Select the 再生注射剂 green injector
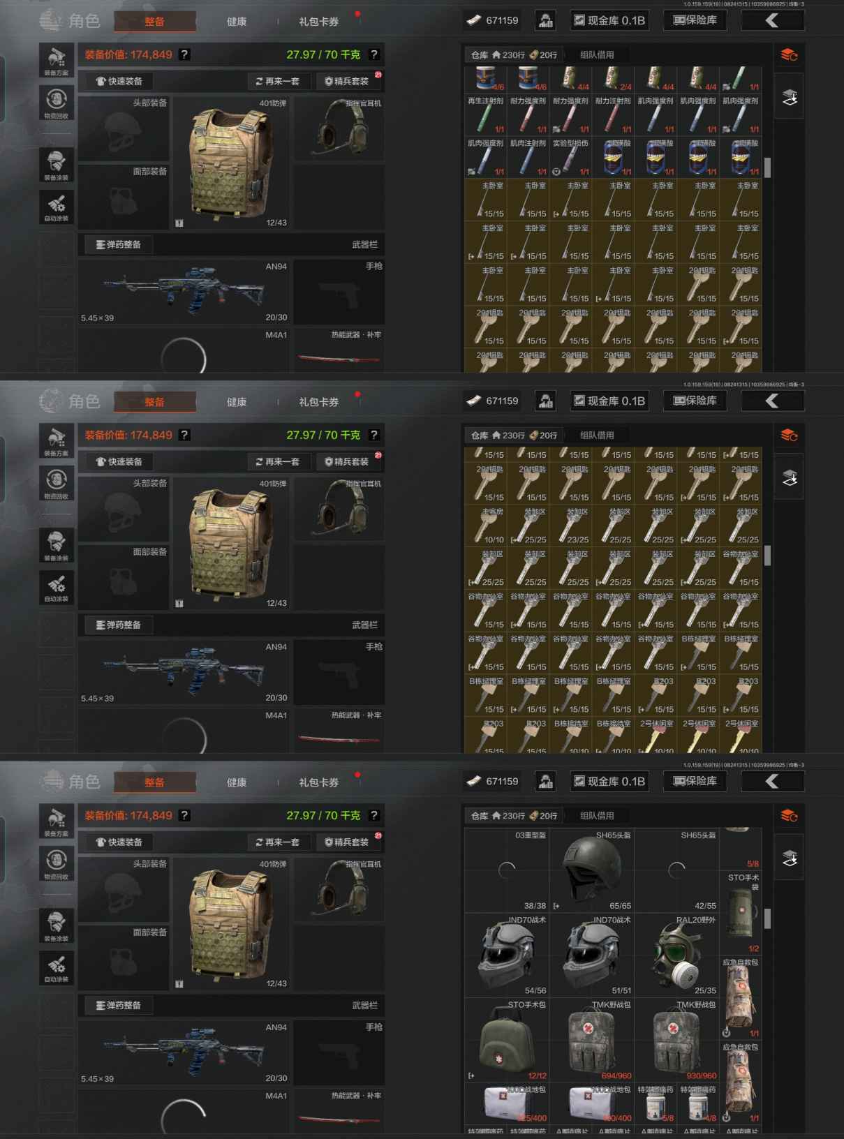Screen dimensions: 844x1139 pyautogui.click(x=486, y=114)
